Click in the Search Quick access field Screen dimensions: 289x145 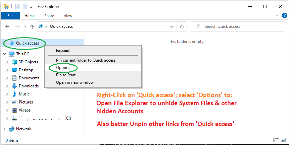coord(237,26)
